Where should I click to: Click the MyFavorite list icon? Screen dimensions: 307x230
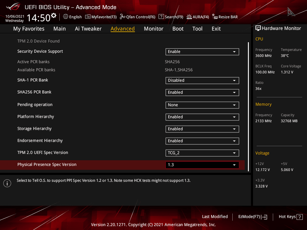click(88, 17)
